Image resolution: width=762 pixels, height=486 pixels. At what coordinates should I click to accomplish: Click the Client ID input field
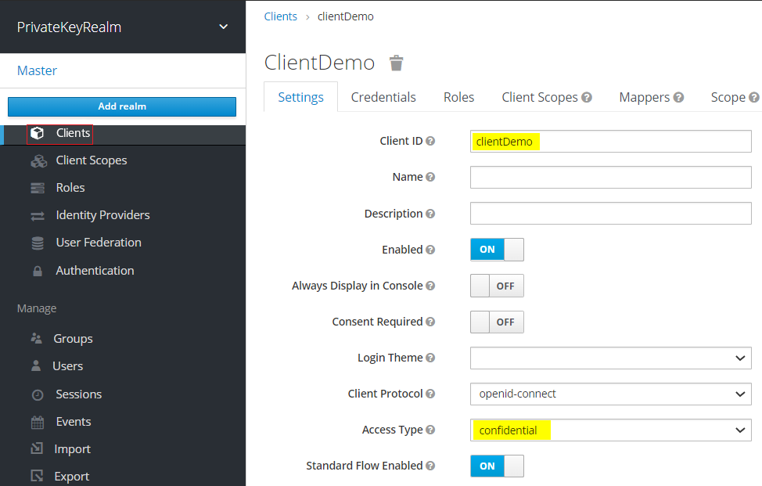[x=611, y=142]
